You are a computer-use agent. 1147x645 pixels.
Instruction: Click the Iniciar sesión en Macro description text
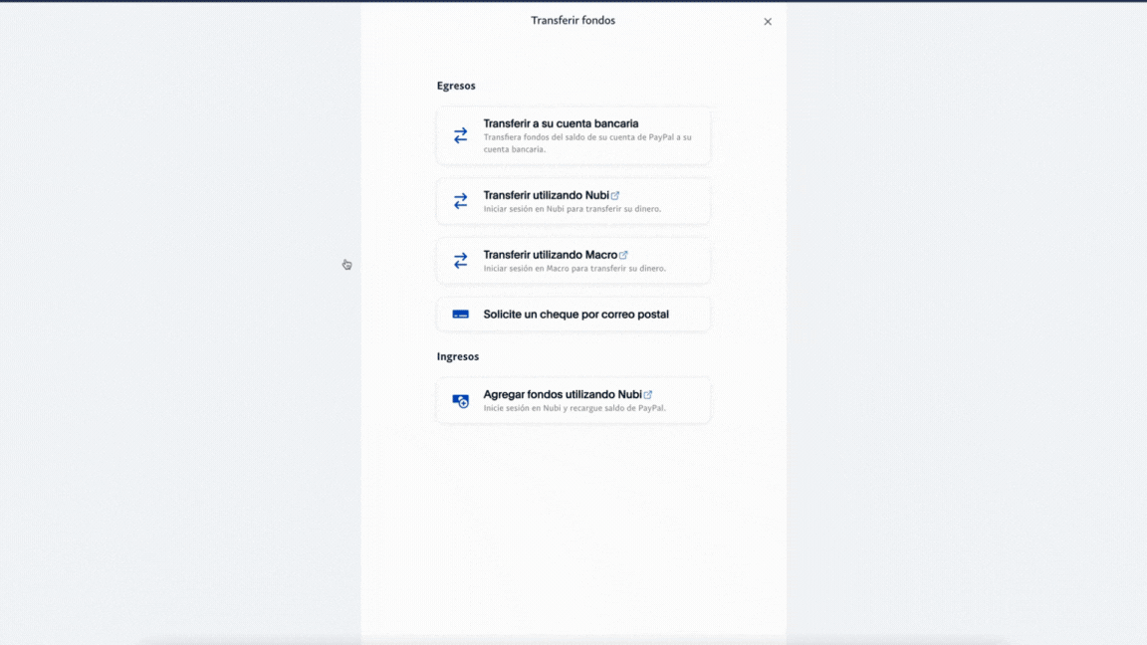tap(574, 269)
